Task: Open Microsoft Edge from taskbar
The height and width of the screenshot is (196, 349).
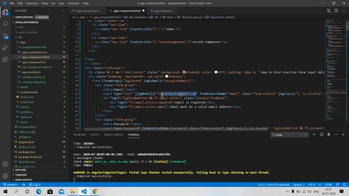Action: [39, 192]
